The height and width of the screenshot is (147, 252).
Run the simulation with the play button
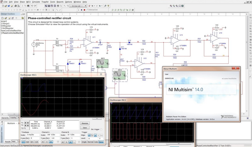point(79,10)
